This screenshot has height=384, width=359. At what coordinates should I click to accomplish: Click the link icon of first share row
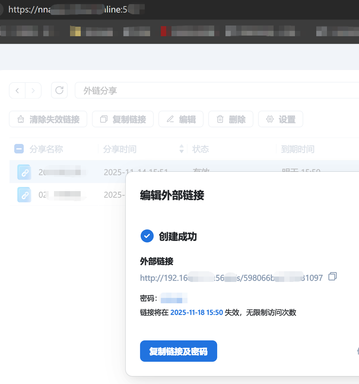24,172
